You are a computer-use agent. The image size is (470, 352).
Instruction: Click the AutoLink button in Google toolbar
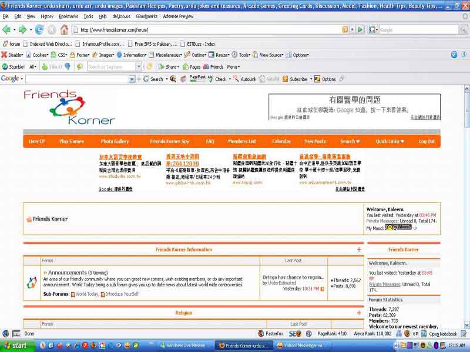(x=244, y=79)
